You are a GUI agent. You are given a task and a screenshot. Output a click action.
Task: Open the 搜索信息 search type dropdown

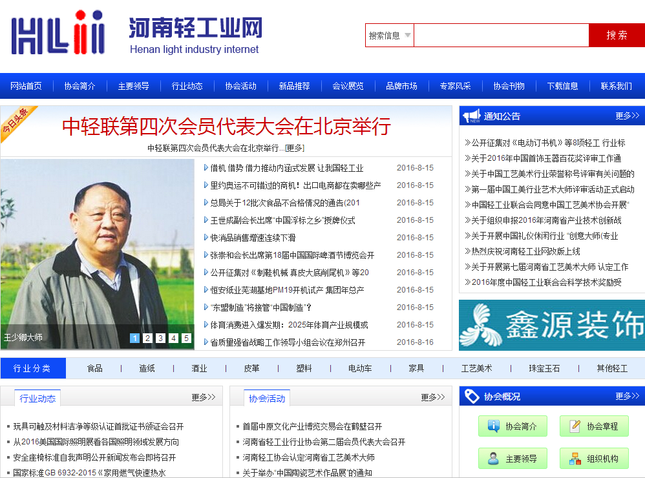[x=389, y=36]
